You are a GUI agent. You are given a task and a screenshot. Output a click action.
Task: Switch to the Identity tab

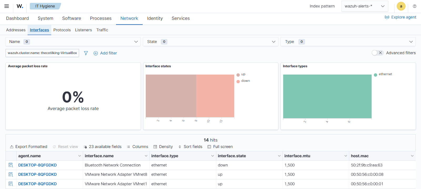coord(155,18)
